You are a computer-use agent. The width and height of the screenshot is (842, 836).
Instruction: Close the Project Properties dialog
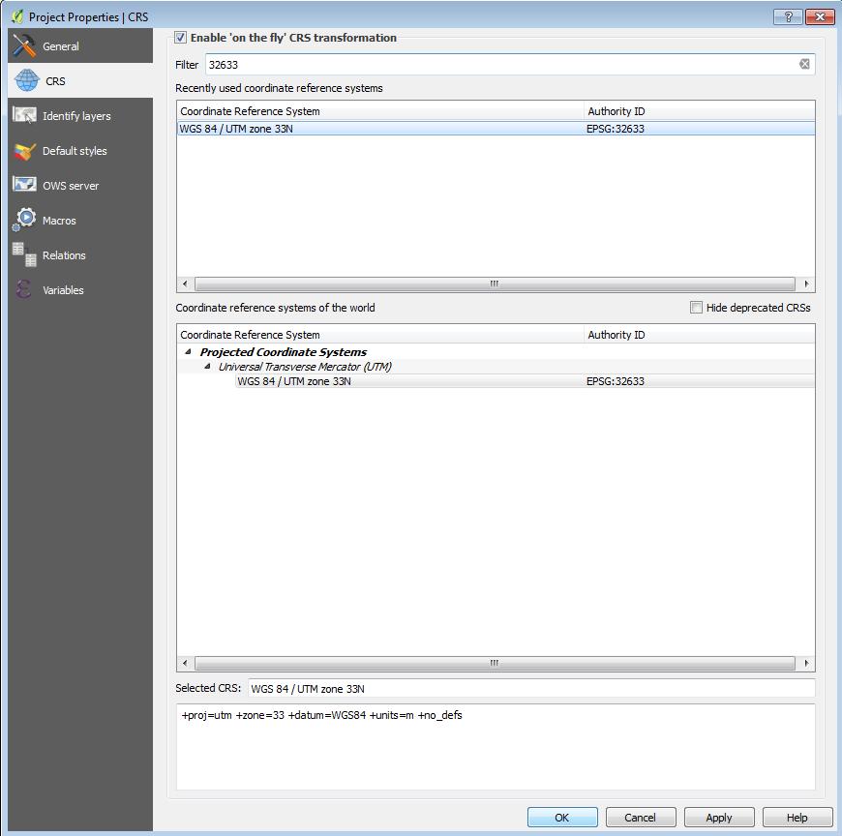coord(820,16)
